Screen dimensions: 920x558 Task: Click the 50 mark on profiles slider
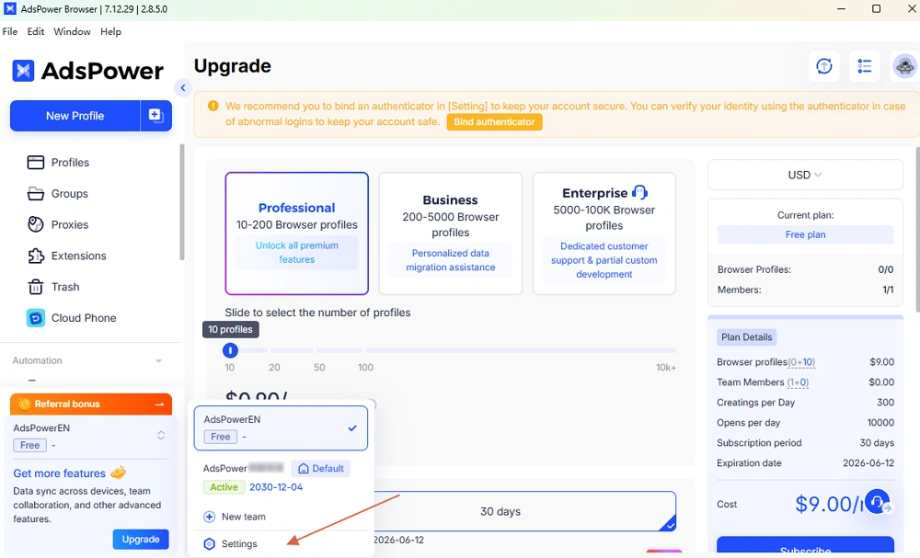(319, 368)
